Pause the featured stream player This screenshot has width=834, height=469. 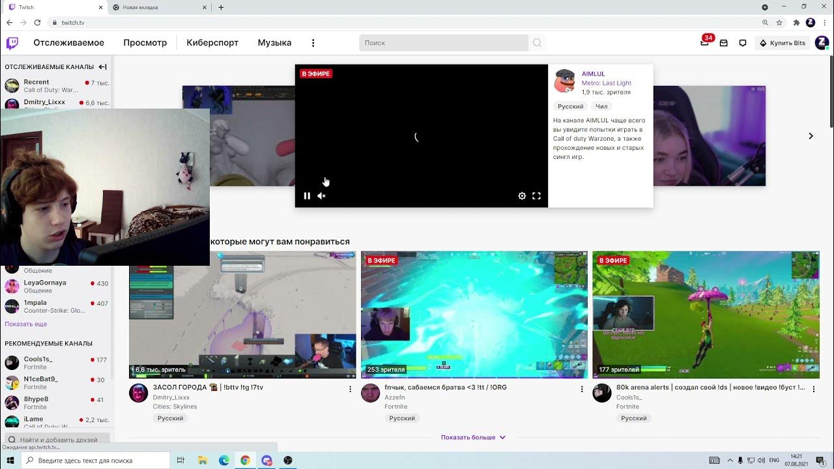pos(307,195)
